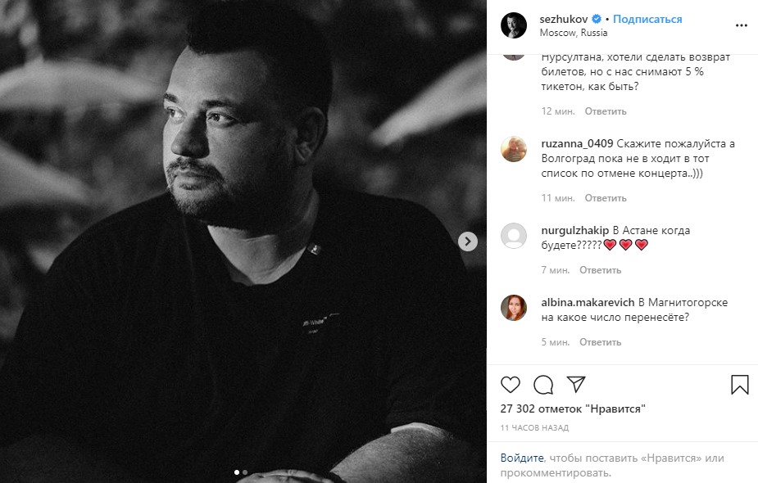Share post via paper plane icon
Image resolution: width=758 pixels, height=483 pixels.
pos(576,384)
